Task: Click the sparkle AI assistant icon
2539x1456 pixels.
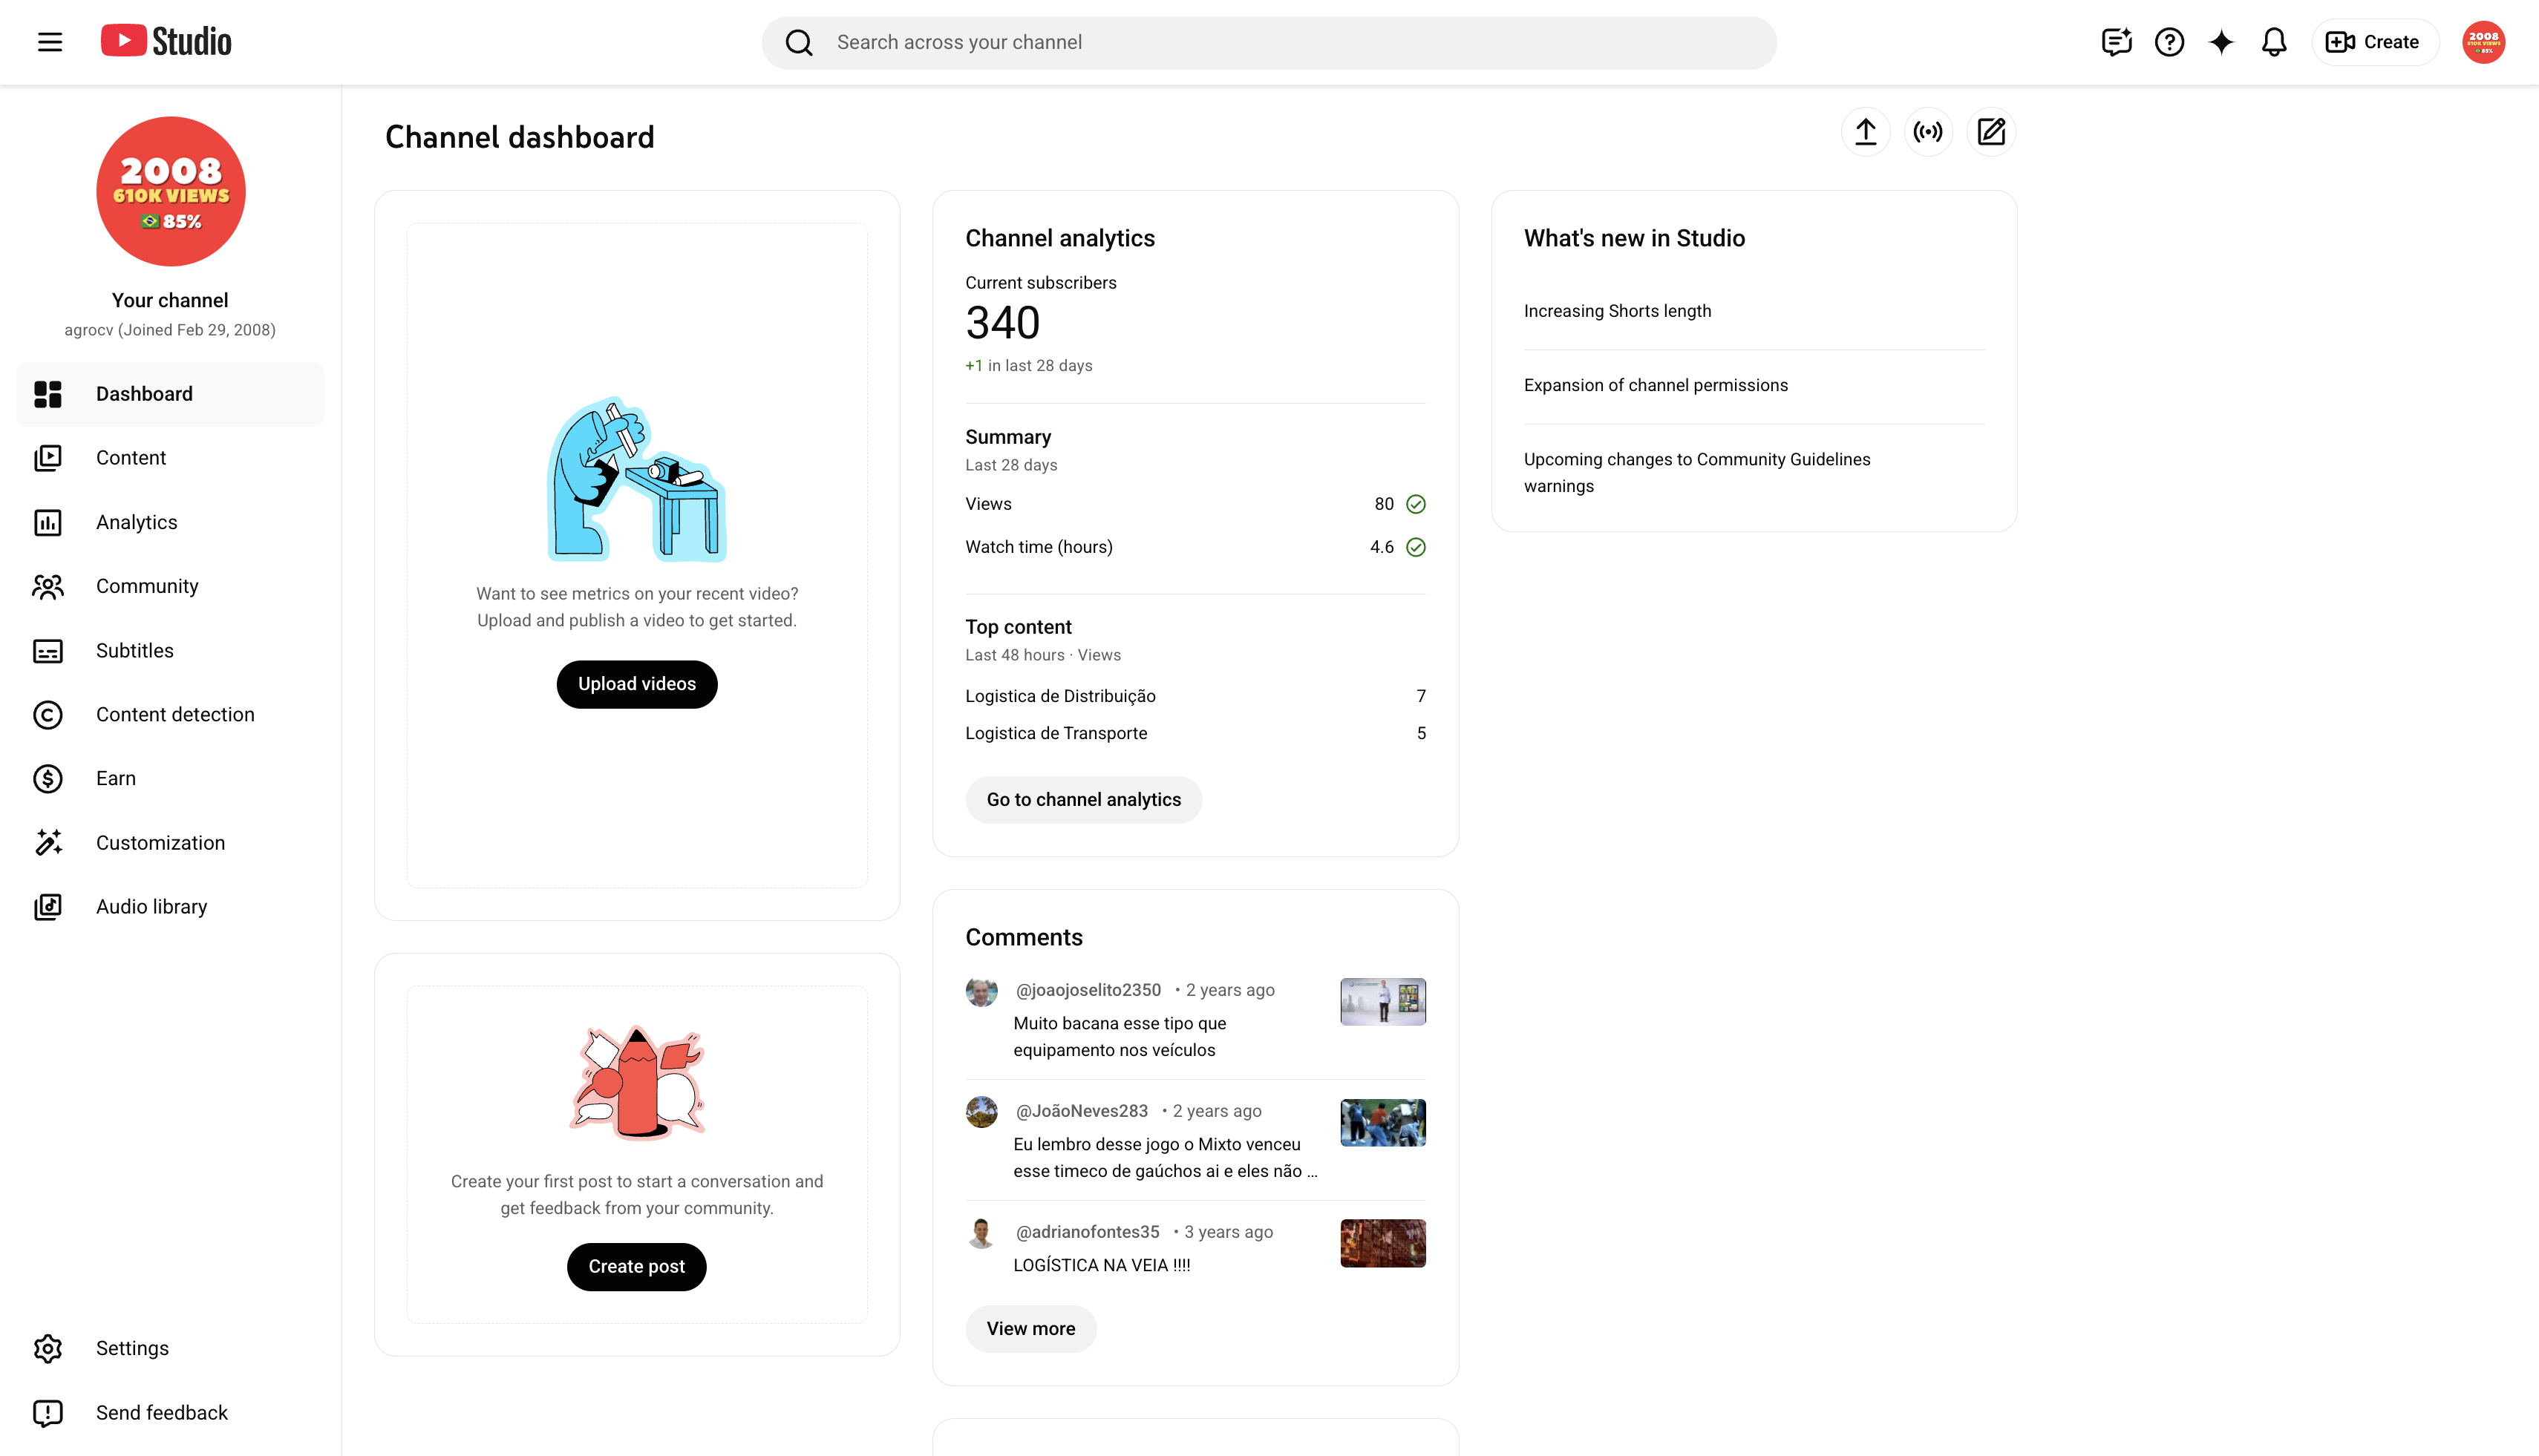Action: click(x=2221, y=42)
